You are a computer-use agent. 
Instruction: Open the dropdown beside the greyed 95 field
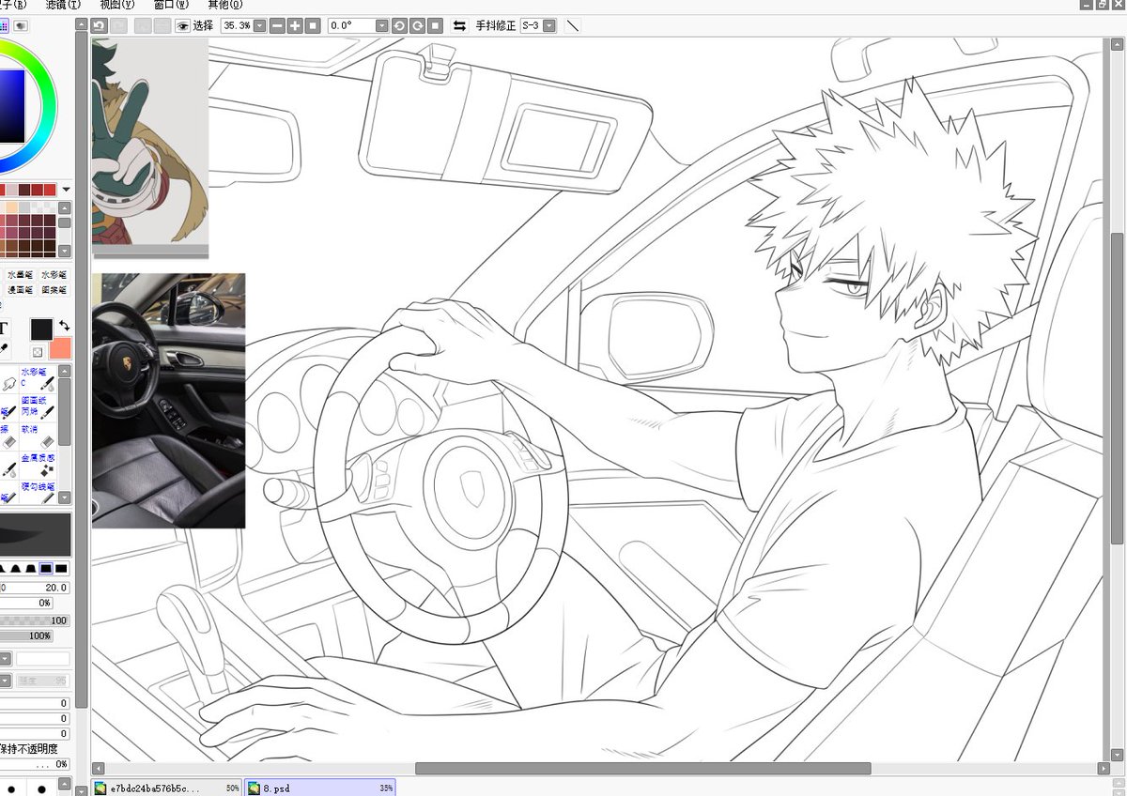click(x=5, y=681)
